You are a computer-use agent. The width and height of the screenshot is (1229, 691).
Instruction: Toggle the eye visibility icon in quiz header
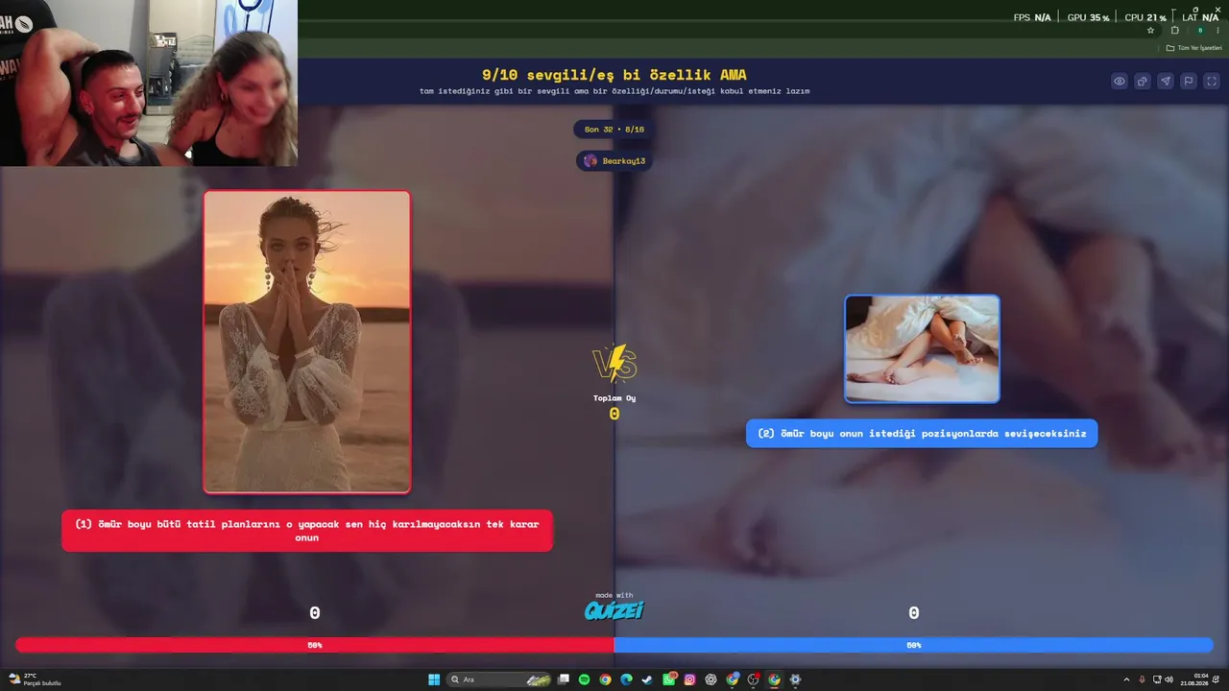(1120, 82)
